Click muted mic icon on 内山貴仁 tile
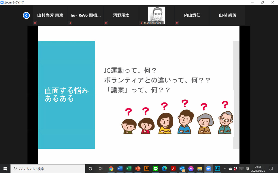 pyautogui.click(x=177, y=23)
